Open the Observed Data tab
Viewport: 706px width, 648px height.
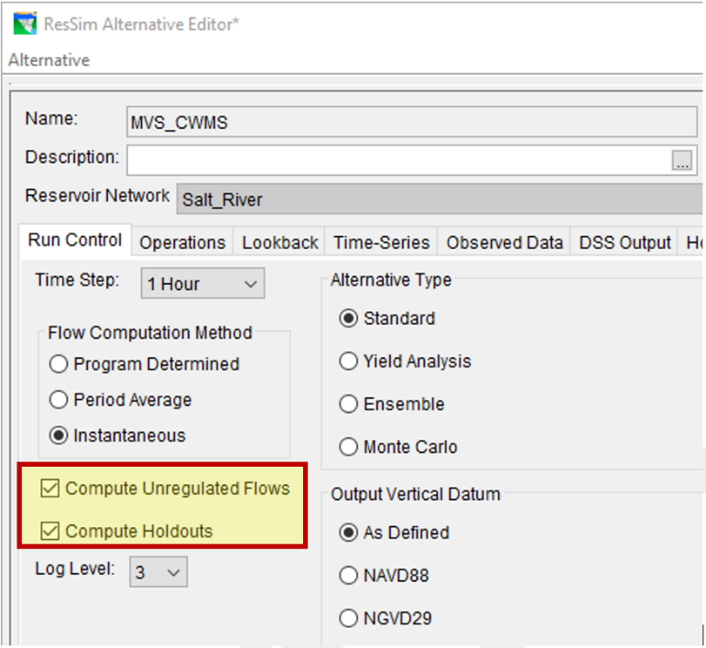coord(505,243)
